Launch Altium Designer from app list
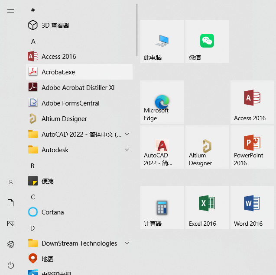The width and height of the screenshot is (276, 275). coord(79,119)
